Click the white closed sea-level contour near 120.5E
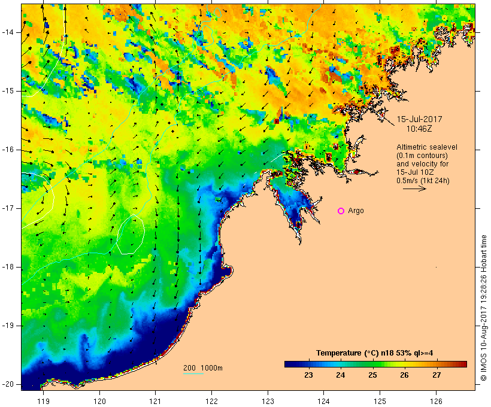This screenshot has width=491, height=407. [x=131, y=234]
